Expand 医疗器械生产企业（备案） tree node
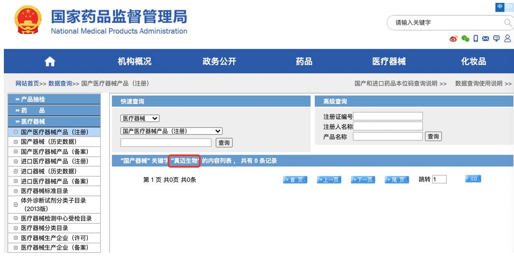514x261 pixels. (16, 247)
